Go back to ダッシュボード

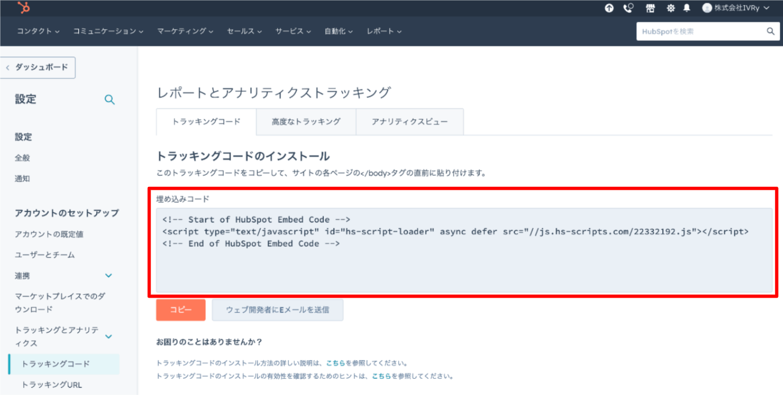coord(38,67)
